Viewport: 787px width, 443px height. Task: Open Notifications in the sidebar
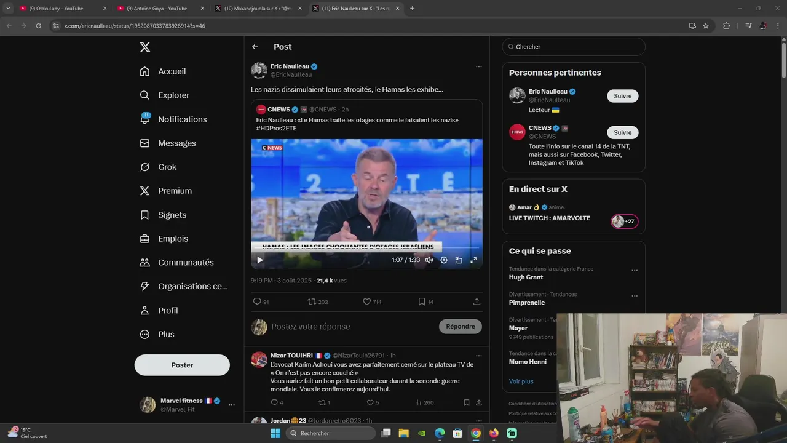(x=173, y=119)
